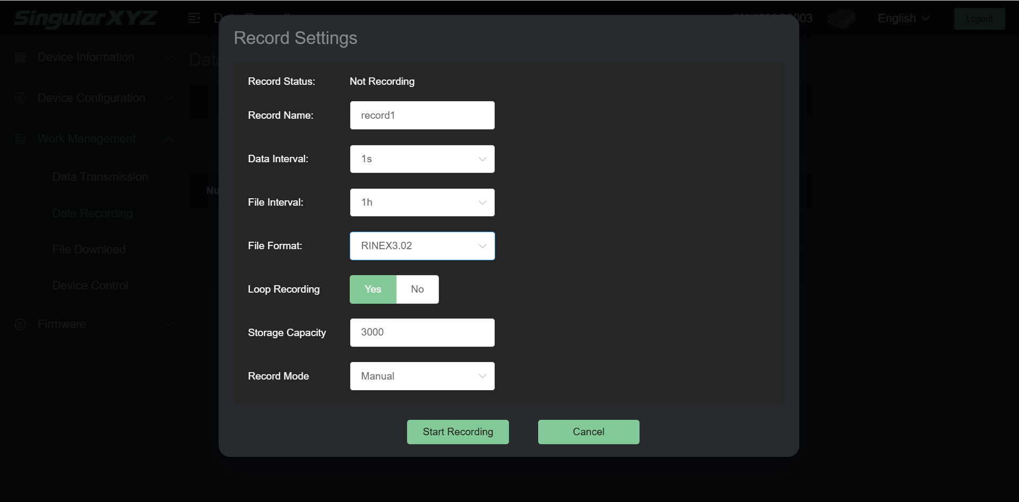Click the Work Management sidebar icon
This screenshot has width=1019, height=502.
pyautogui.click(x=20, y=139)
